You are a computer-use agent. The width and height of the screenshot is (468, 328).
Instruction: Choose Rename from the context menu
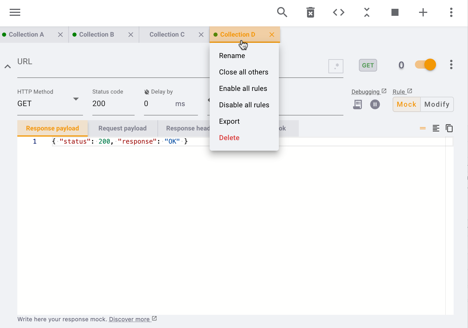tap(232, 56)
